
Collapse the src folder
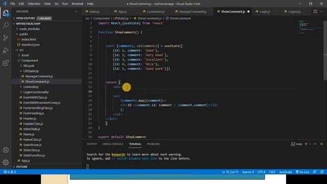point(21,50)
